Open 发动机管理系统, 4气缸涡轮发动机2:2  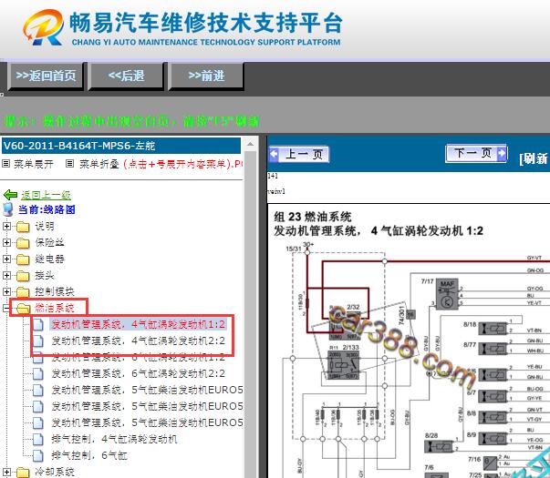click(139, 341)
